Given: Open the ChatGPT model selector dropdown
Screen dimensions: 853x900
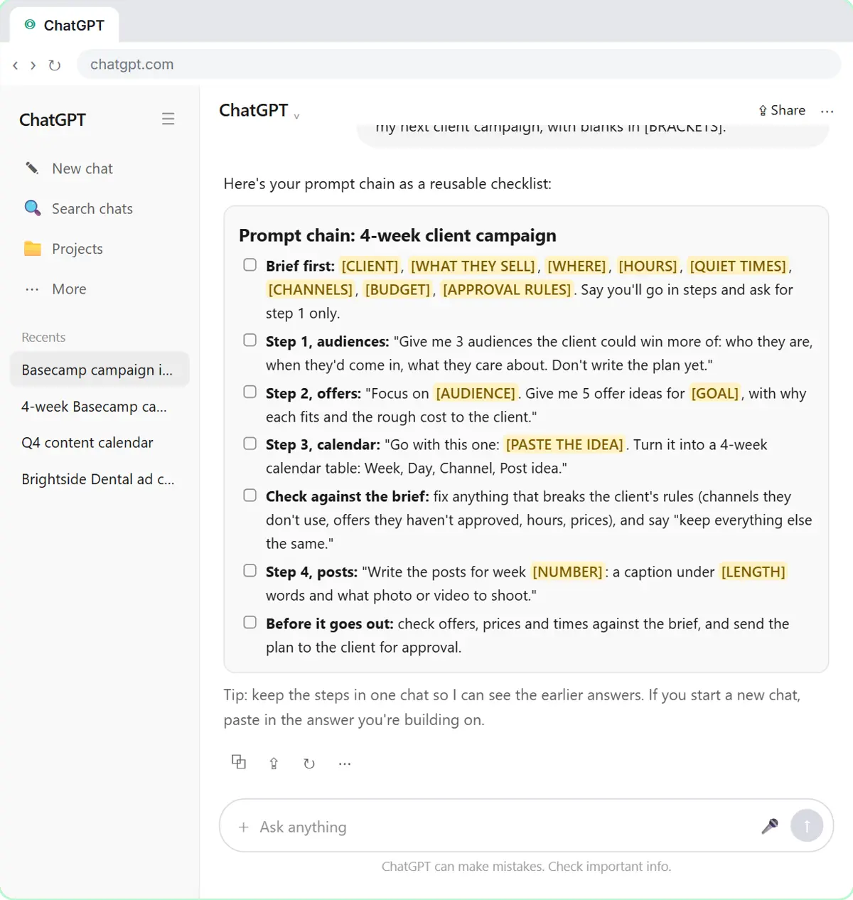Looking at the screenshot, I should pos(259,111).
